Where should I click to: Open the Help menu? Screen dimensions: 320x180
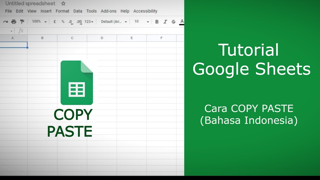click(125, 11)
